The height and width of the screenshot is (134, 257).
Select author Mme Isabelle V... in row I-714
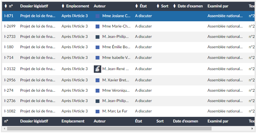click(116, 58)
